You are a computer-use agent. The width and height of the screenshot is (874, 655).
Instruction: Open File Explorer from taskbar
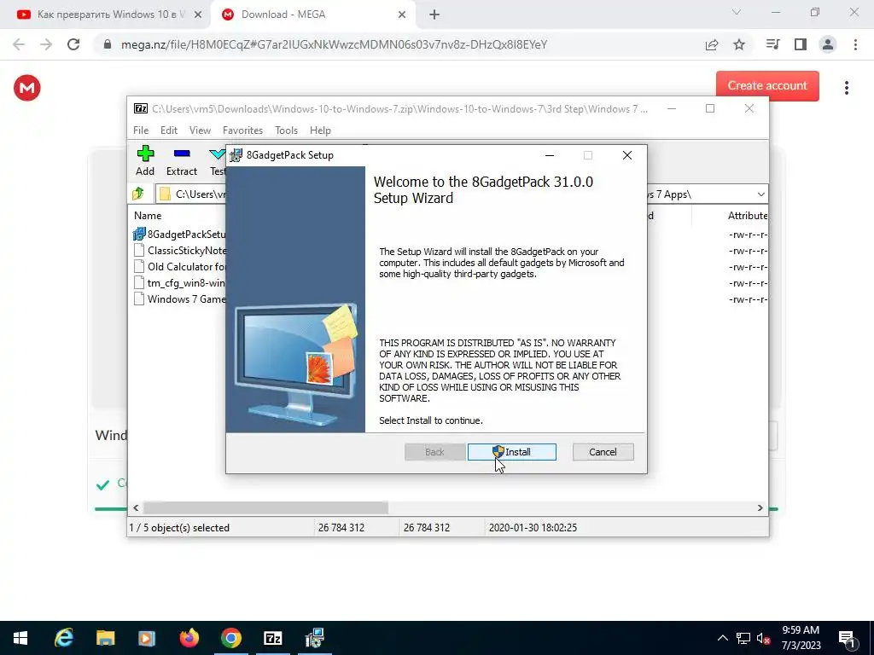105,638
